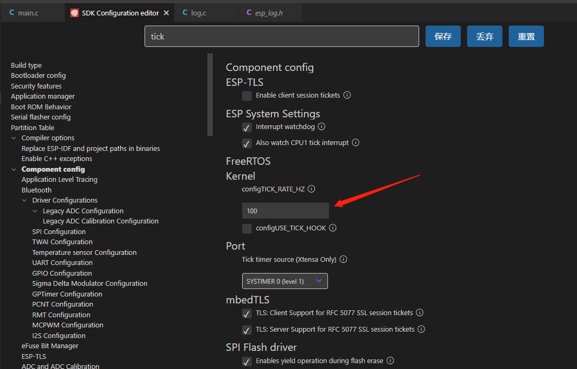577x369 pixels.
Task: Click info icon for TLS Client Support option
Action: pos(420,313)
